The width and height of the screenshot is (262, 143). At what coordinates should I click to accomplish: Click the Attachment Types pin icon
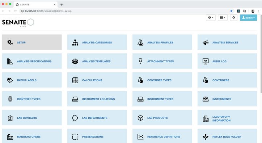click(140, 61)
